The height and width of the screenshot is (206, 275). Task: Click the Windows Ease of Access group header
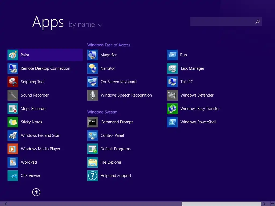coord(109,45)
